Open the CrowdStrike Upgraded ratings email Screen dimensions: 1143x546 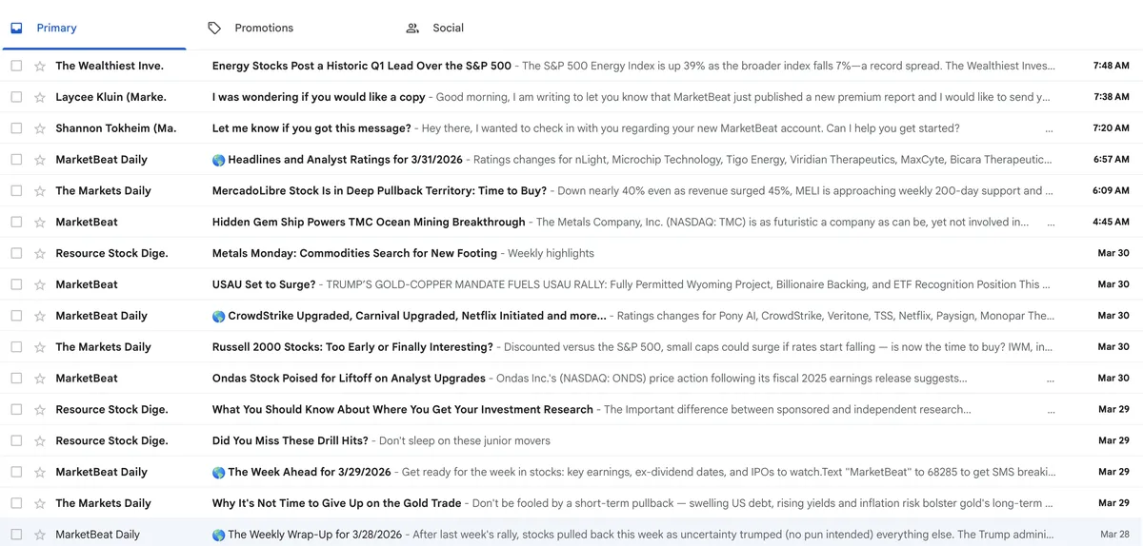pyautogui.click(x=416, y=316)
